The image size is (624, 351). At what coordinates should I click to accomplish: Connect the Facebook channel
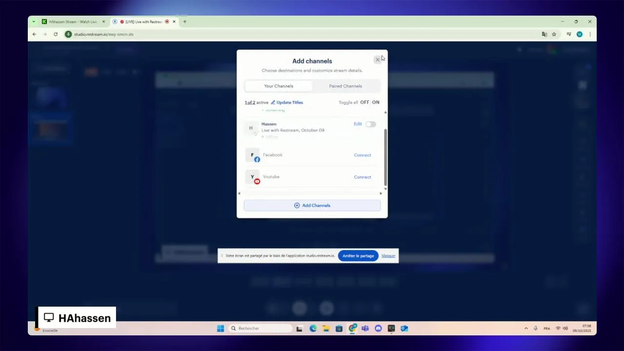tap(362, 155)
